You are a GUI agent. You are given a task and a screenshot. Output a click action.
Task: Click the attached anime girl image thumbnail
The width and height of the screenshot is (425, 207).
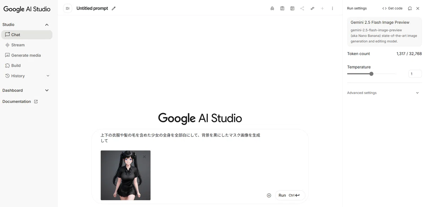point(125,175)
